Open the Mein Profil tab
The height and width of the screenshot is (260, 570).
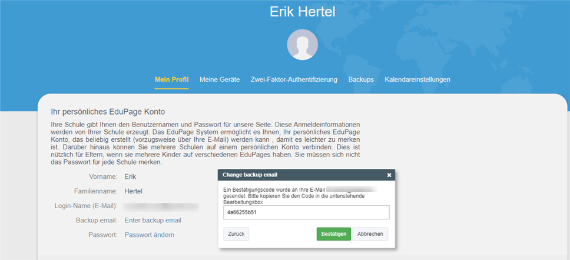click(171, 79)
